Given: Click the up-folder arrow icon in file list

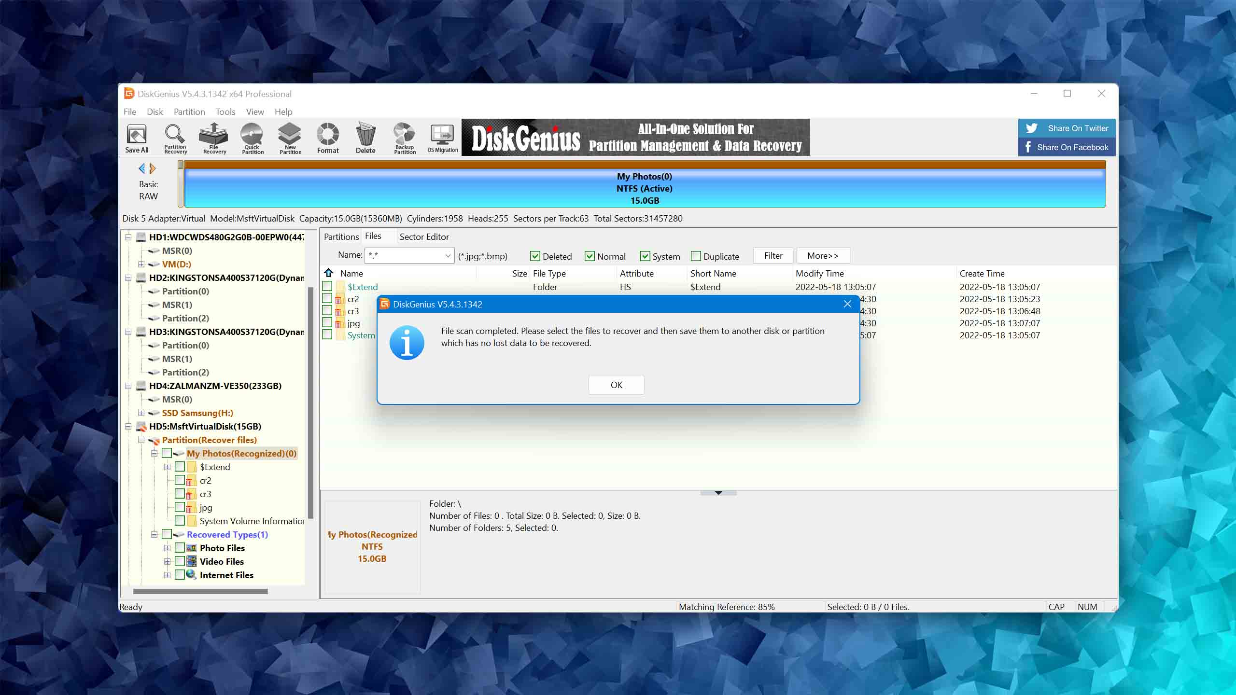Looking at the screenshot, I should pyautogui.click(x=329, y=273).
